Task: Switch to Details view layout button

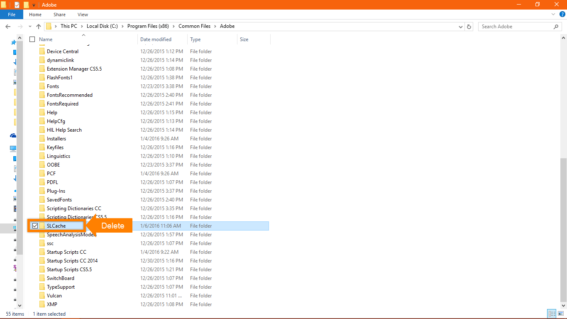Action: click(x=552, y=314)
